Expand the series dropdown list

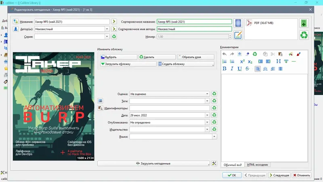pyautogui.click(x=107, y=37)
